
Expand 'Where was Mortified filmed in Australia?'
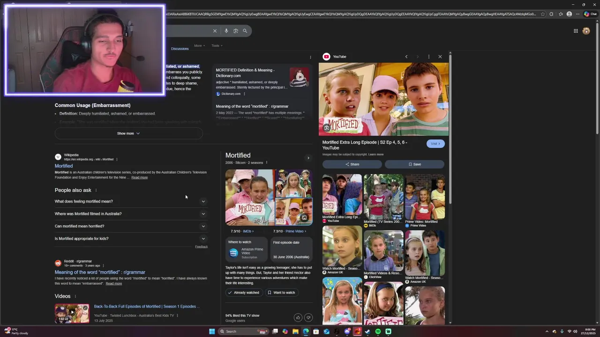[131, 214]
